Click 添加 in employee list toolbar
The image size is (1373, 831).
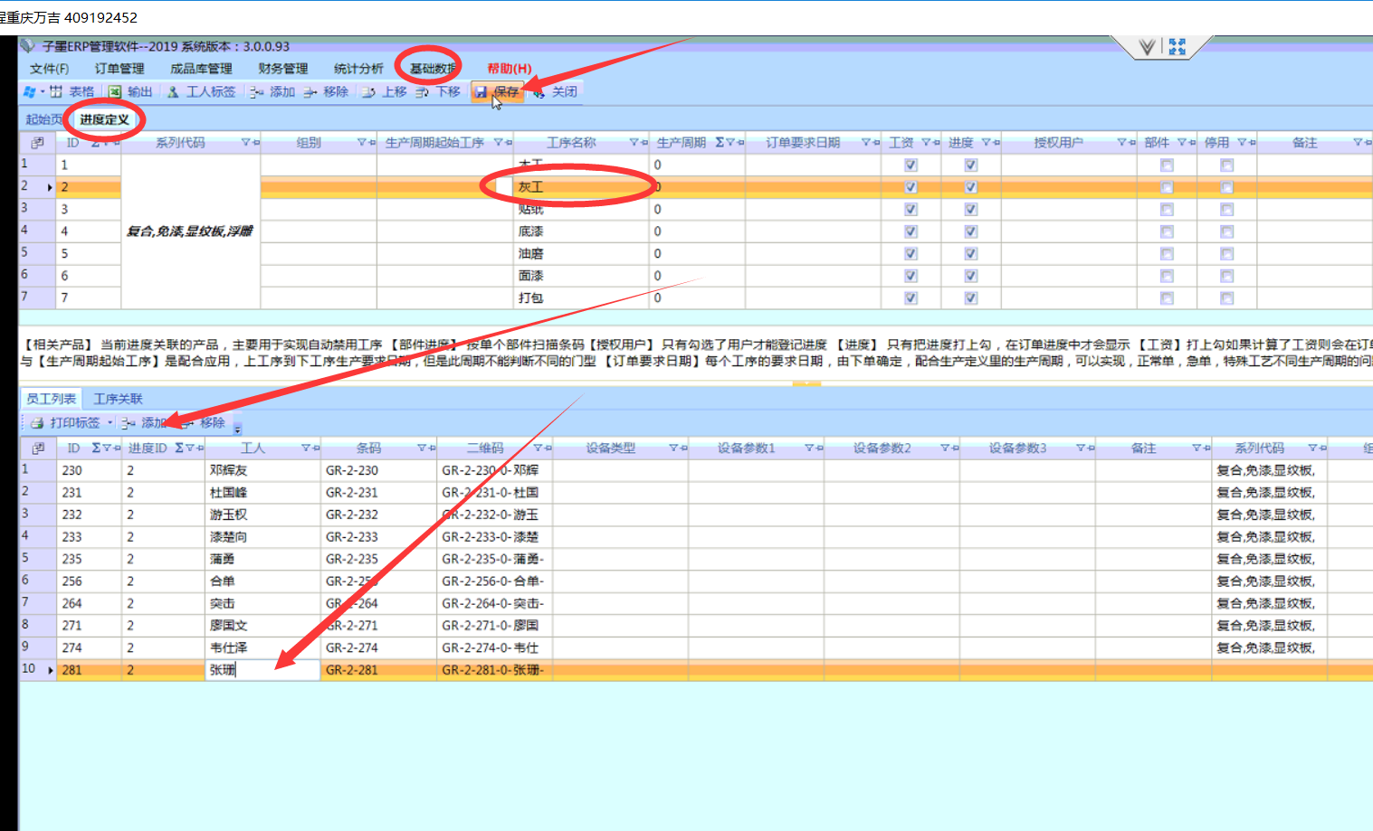[145, 423]
